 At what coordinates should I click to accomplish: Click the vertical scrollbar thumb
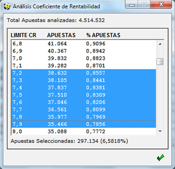pyautogui.click(x=160, y=62)
